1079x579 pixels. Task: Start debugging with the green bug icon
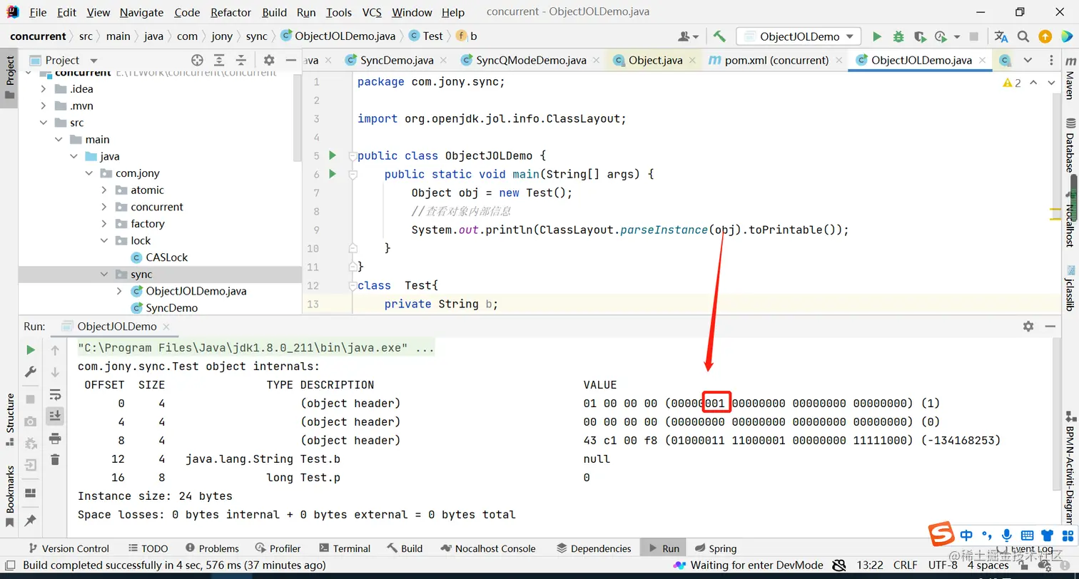pyautogui.click(x=898, y=36)
